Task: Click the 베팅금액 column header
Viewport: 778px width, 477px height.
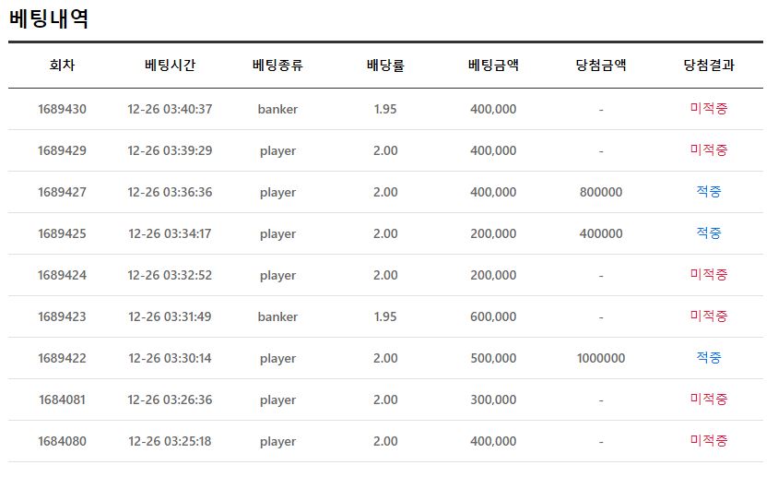Action: [x=493, y=66]
